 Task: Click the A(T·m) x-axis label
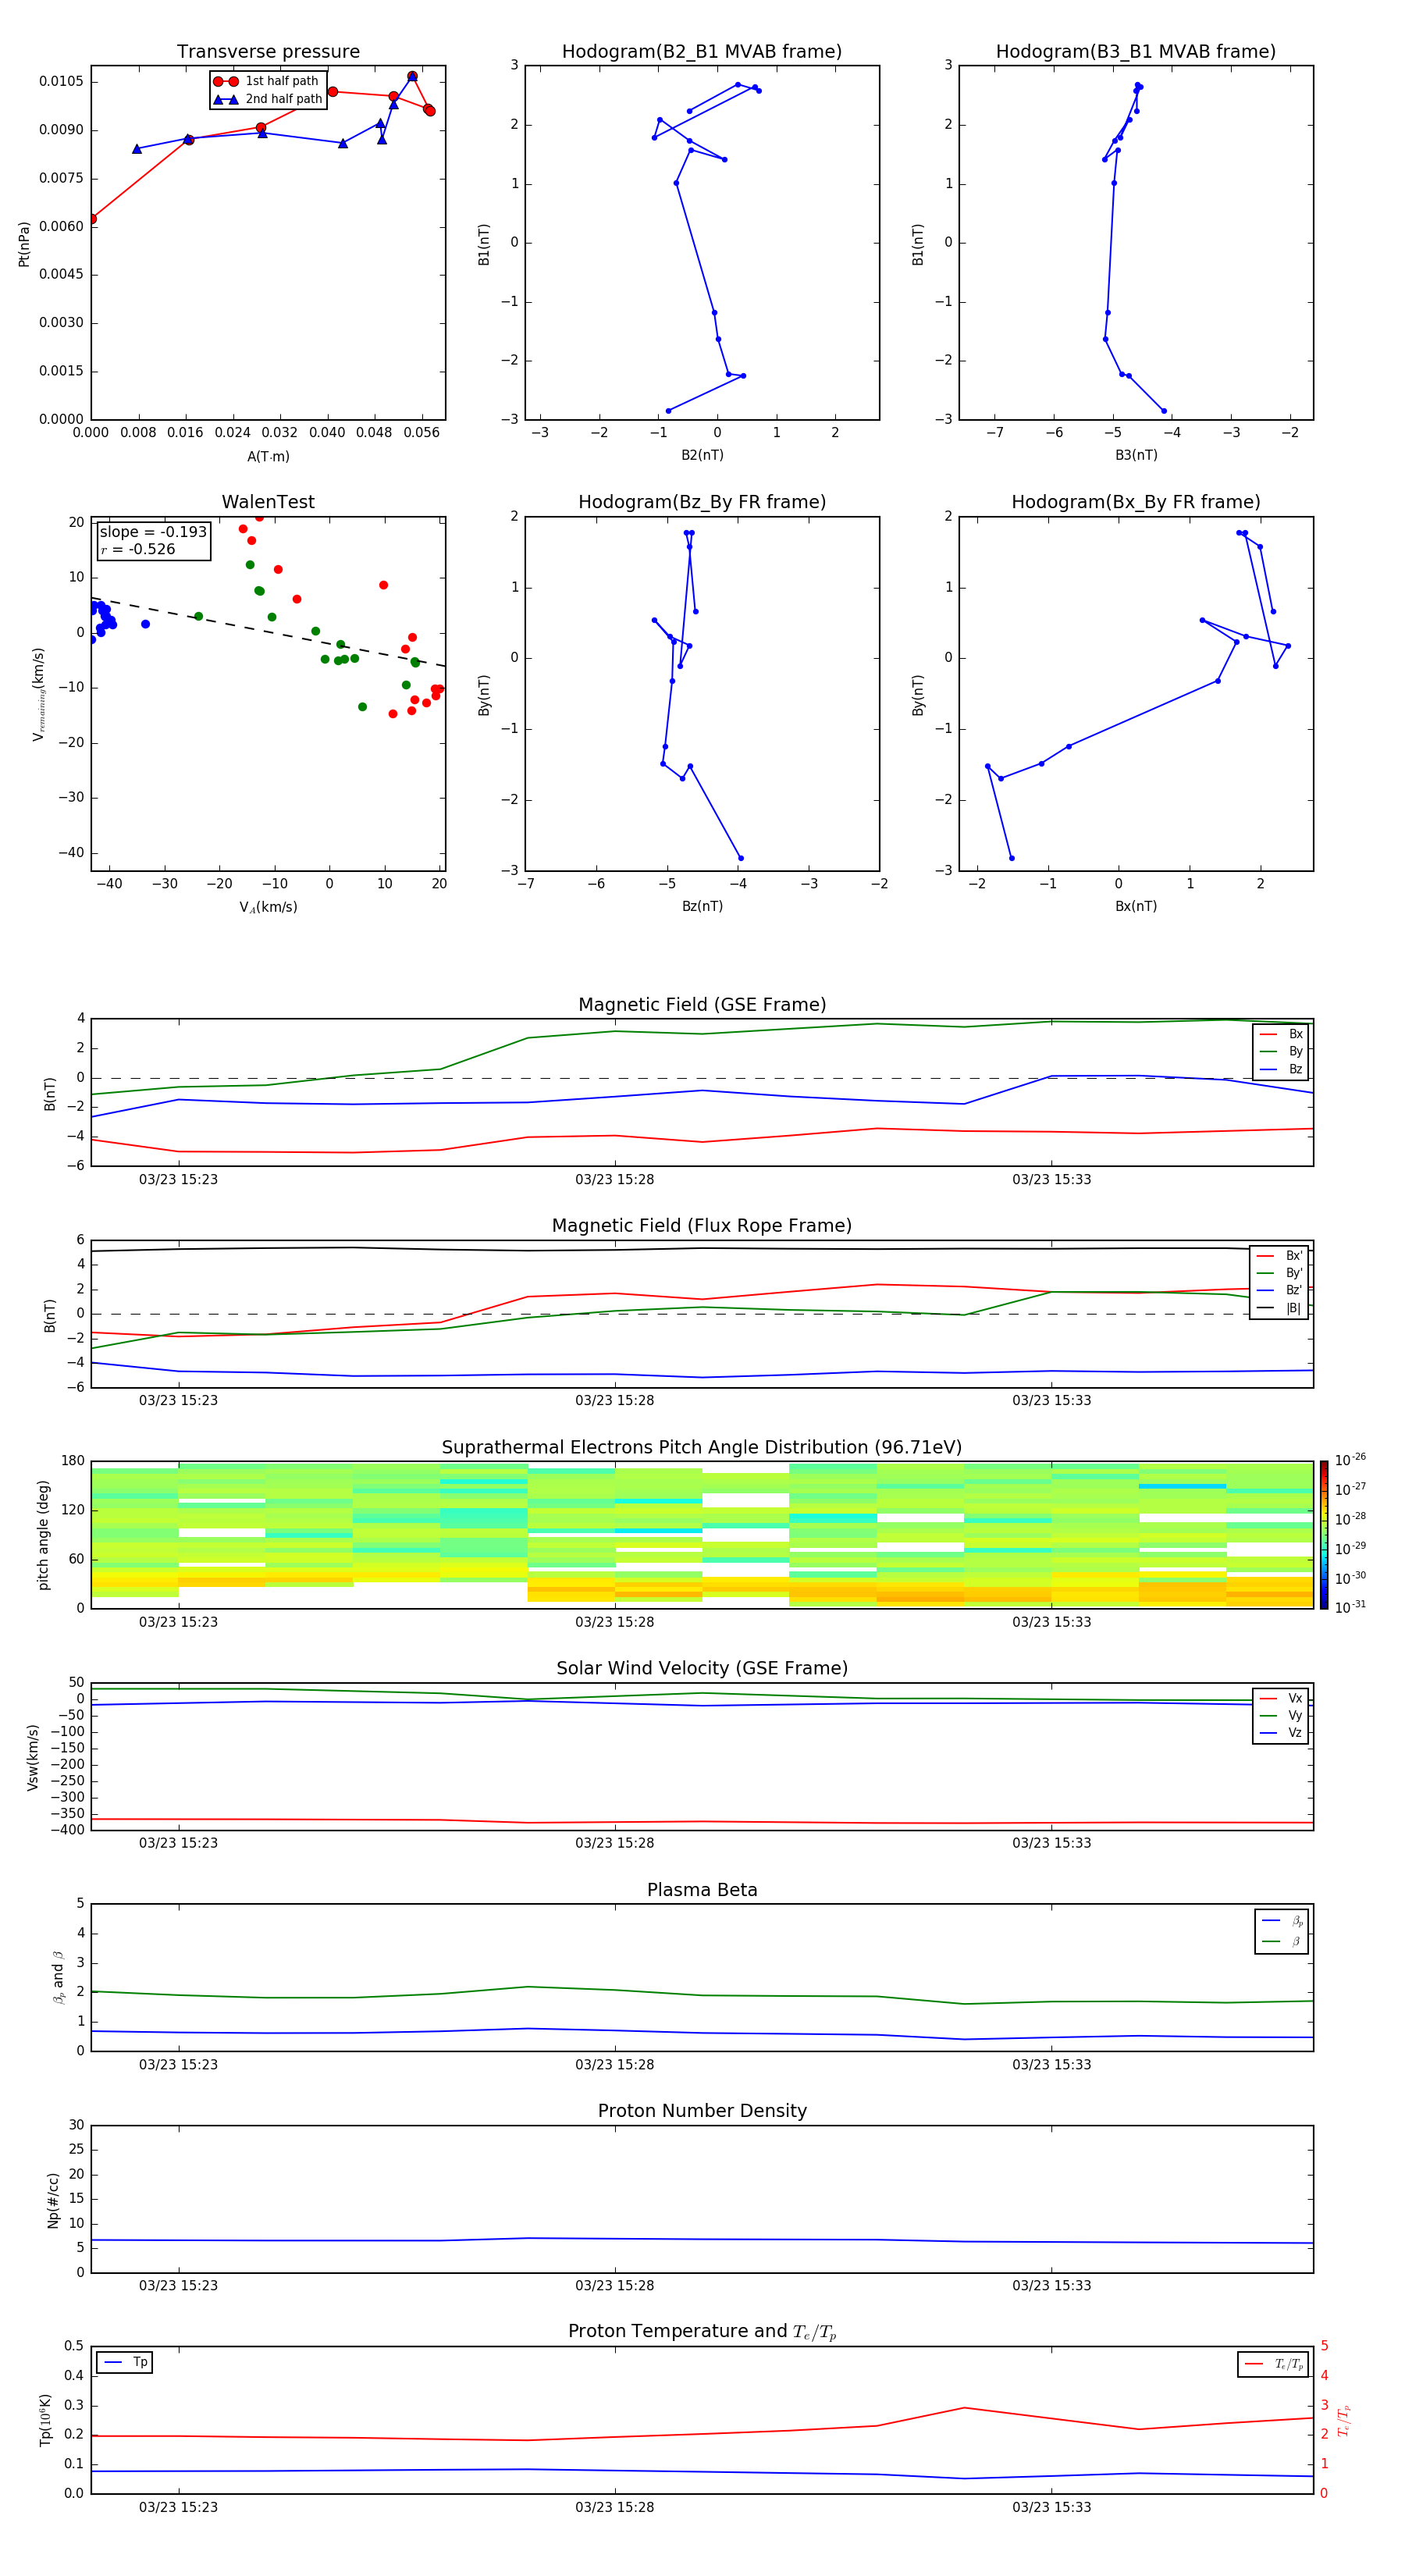268,456
